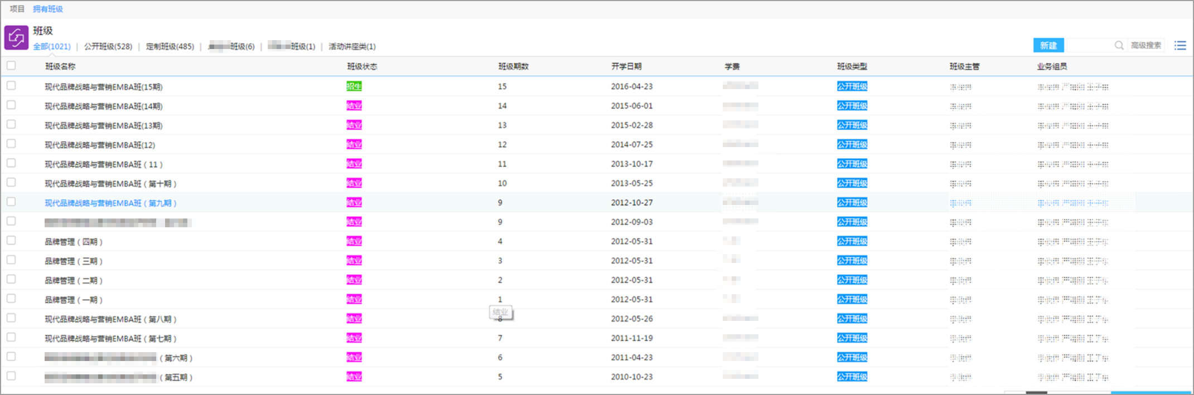Viewport: 1194px width, 395px height.
Task: Open the 班级(1) filter tab
Action: coord(292,46)
